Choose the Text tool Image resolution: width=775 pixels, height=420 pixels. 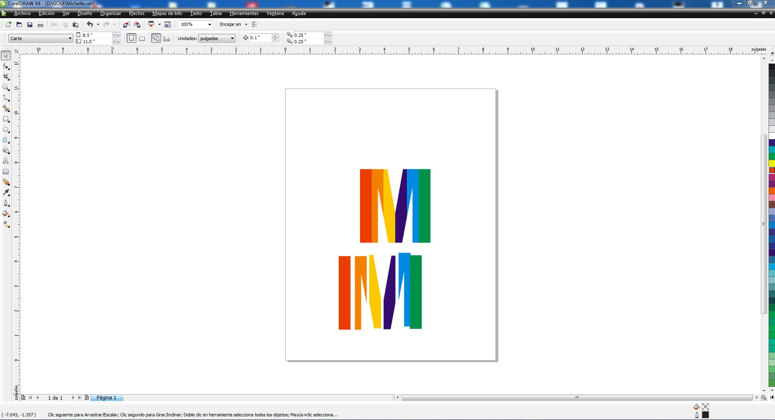pos(6,161)
